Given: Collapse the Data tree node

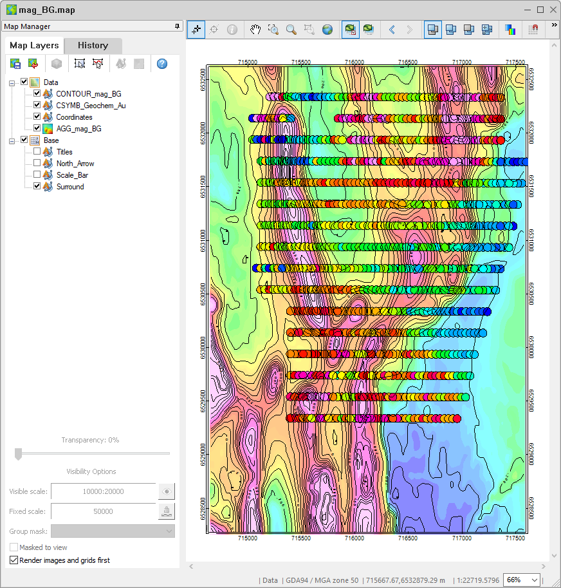Looking at the screenshot, I should (13, 82).
